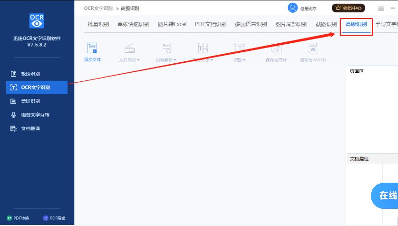Select the 多国语言识别 tab
The width and height of the screenshot is (398, 226).
point(251,24)
